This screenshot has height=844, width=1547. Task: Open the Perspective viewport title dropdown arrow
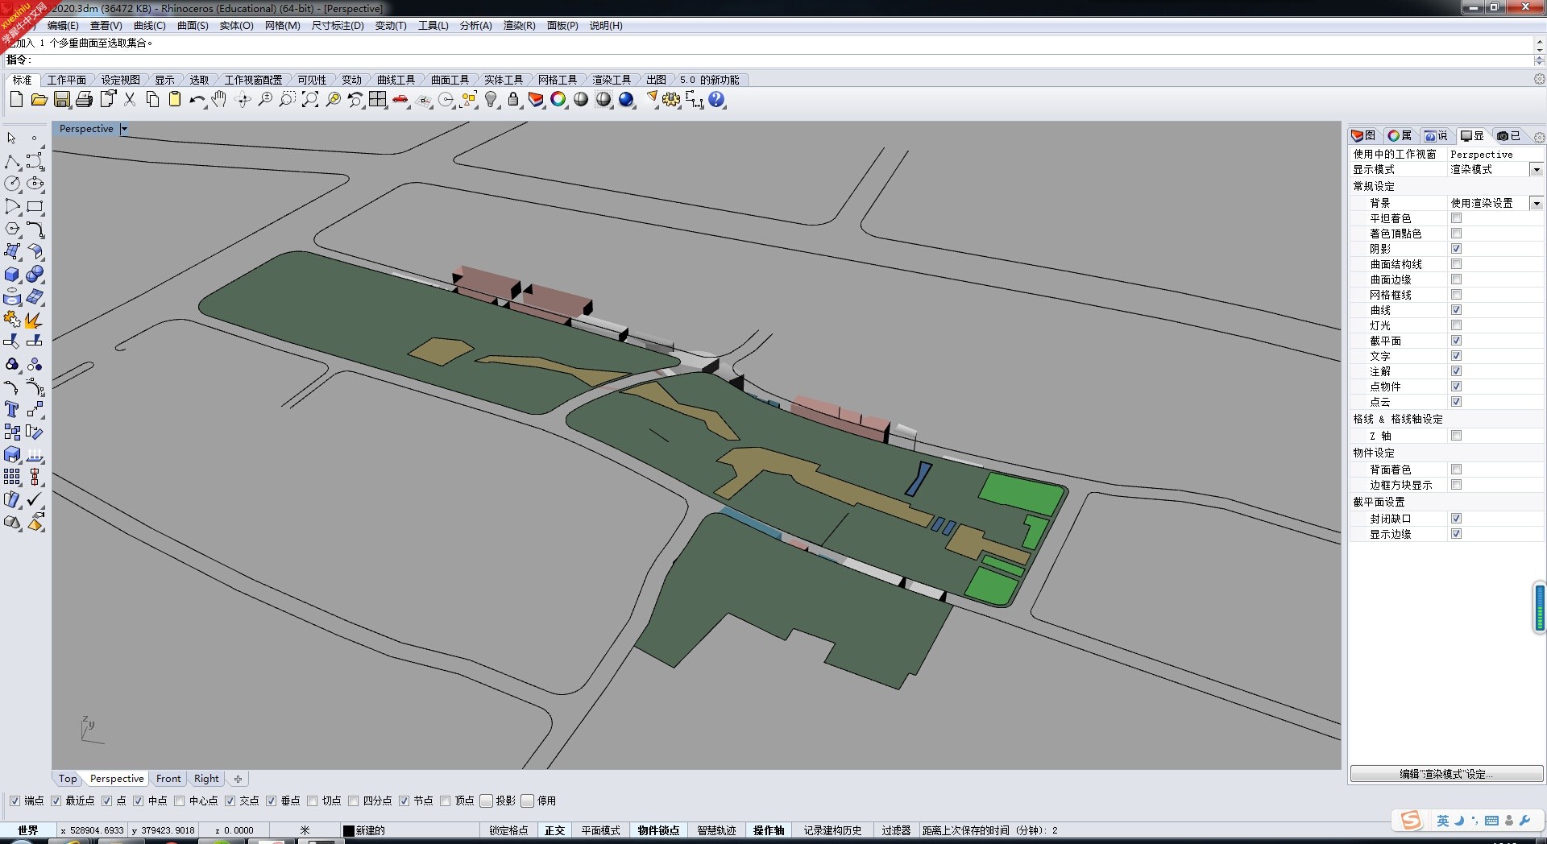click(x=124, y=129)
